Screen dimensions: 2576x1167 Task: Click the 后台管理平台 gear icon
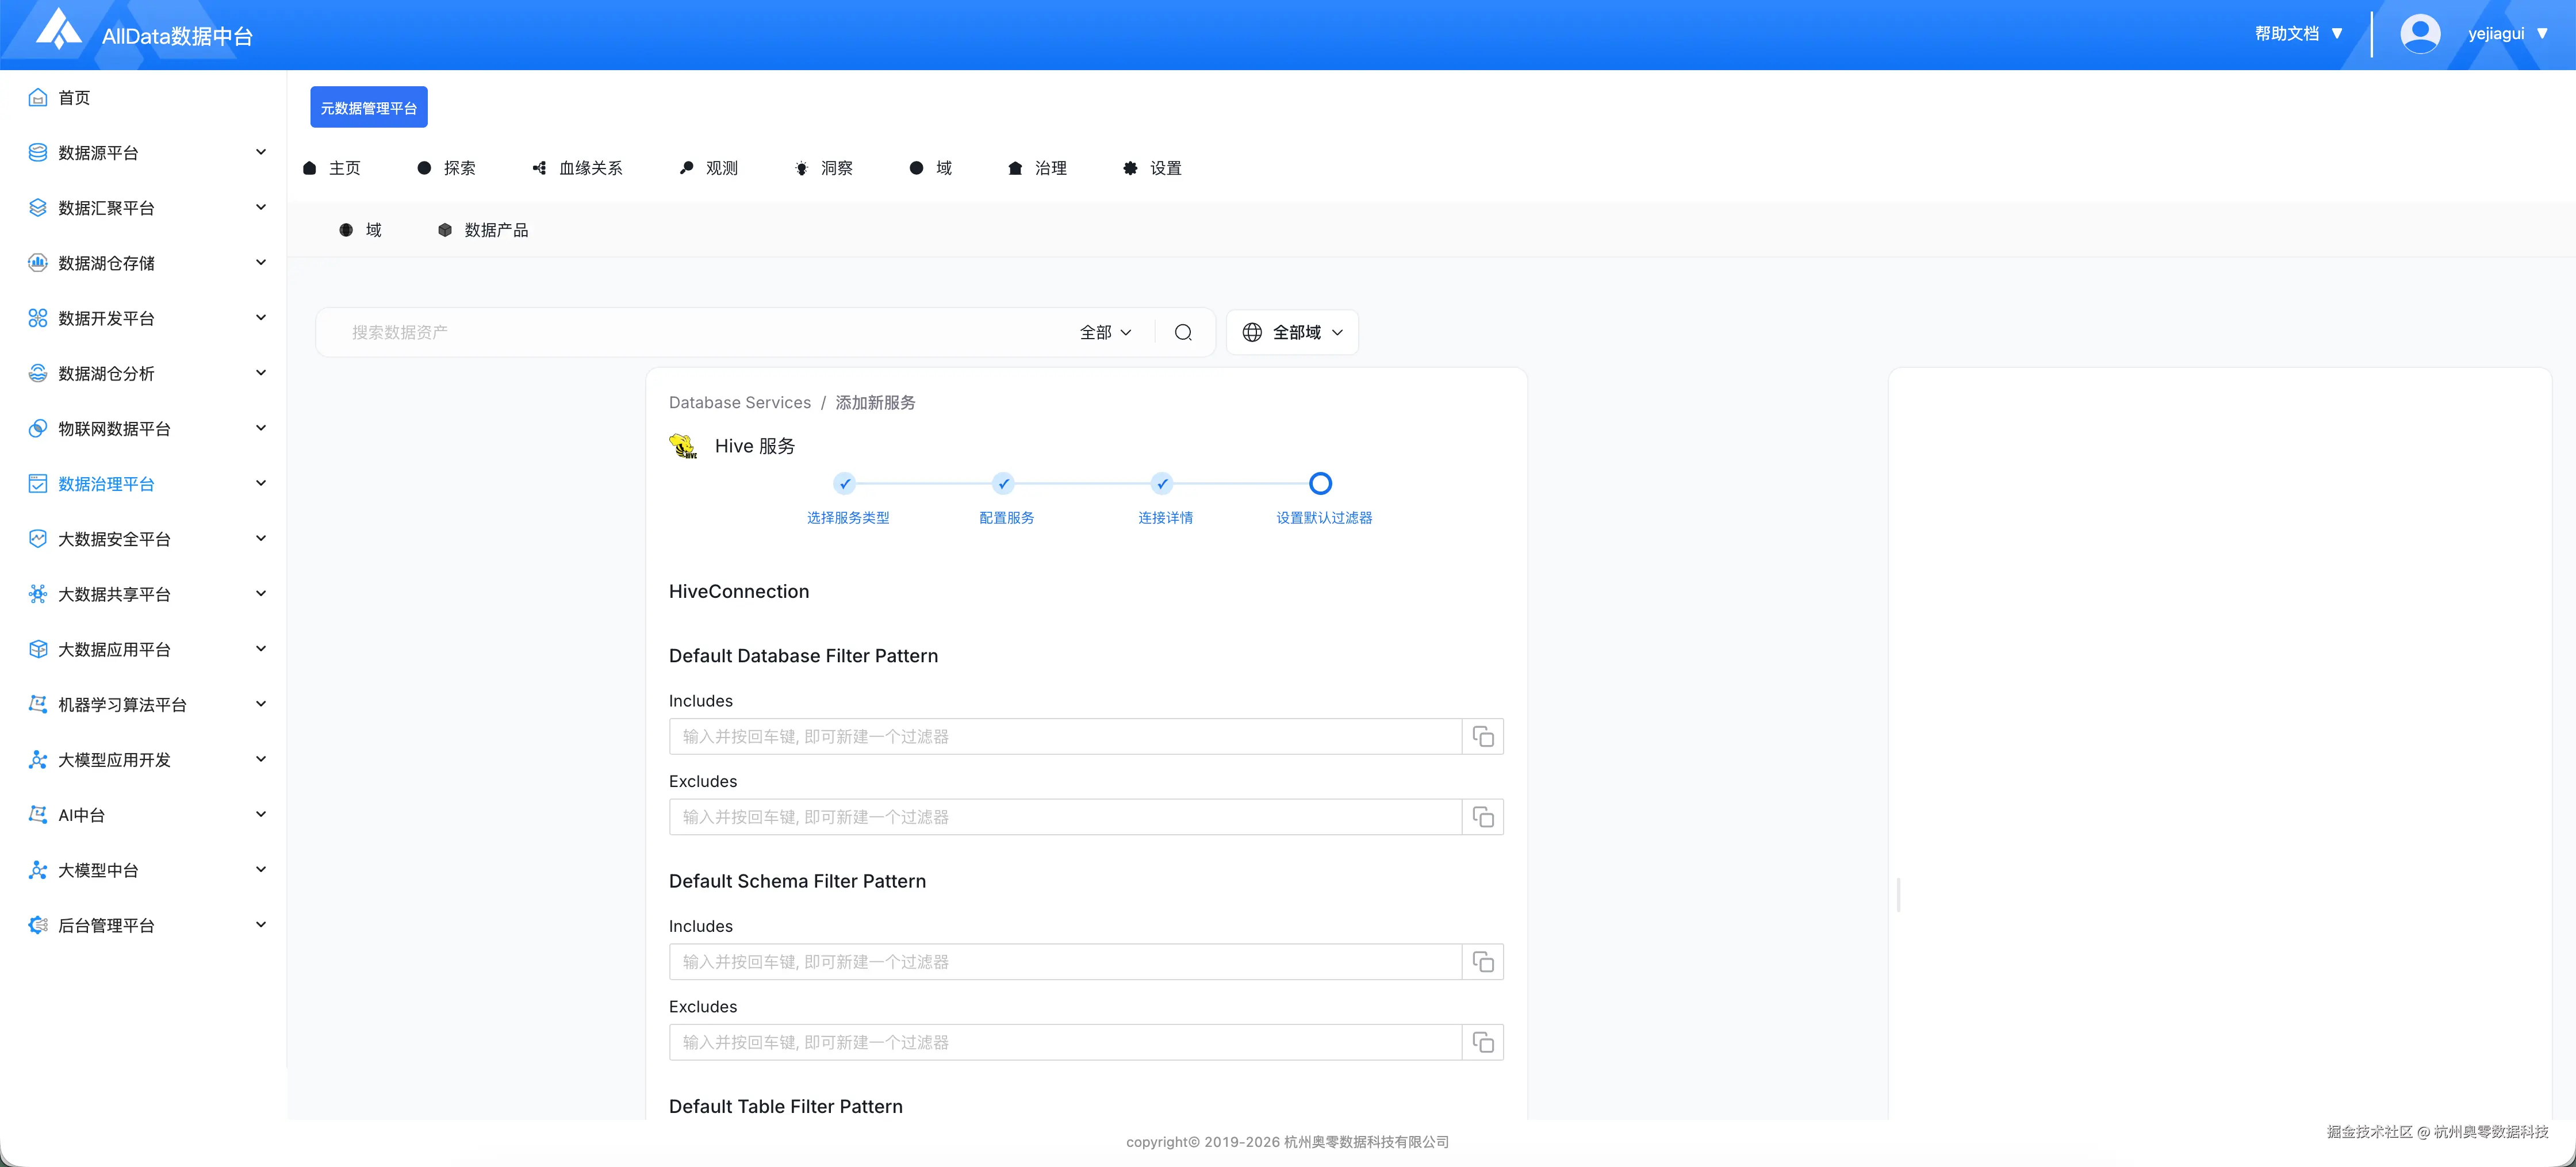pos(38,925)
